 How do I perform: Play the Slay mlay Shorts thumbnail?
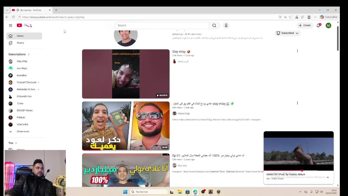(126, 74)
